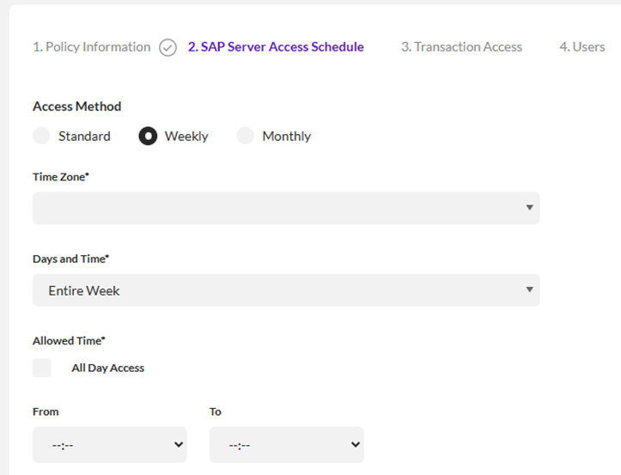Click the From field chevron arrow
This screenshot has height=475, width=621.
click(179, 445)
